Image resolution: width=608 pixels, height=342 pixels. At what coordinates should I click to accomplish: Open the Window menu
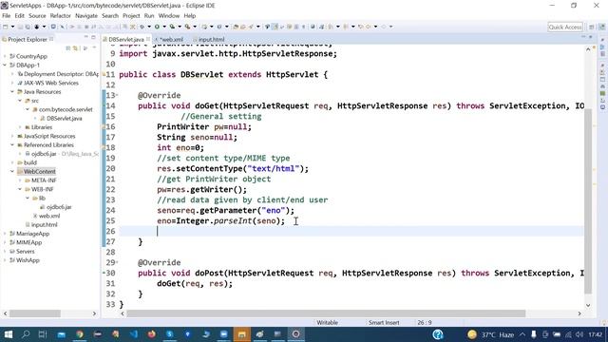(x=169, y=16)
